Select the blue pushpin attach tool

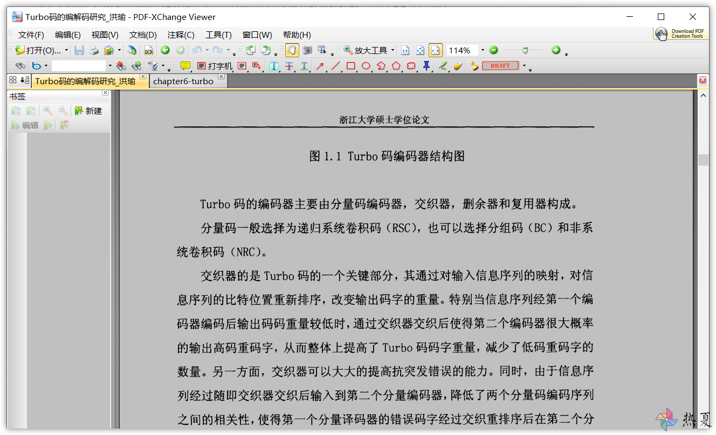click(426, 66)
